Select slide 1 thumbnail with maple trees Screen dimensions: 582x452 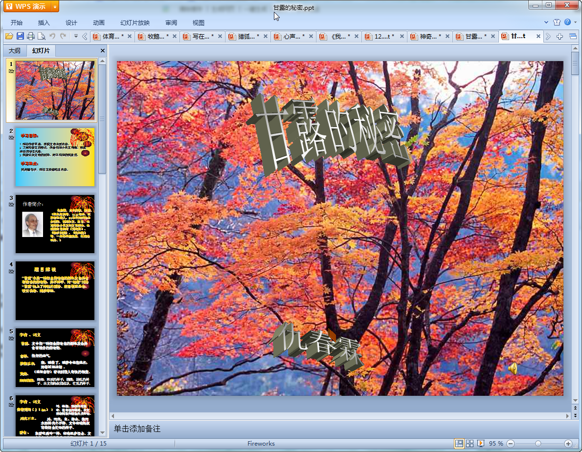click(x=55, y=90)
